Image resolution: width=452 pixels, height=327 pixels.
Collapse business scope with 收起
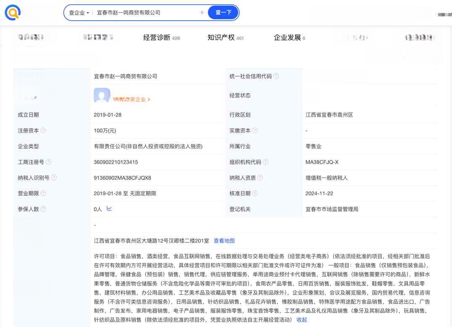pyautogui.click(x=302, y=320)
